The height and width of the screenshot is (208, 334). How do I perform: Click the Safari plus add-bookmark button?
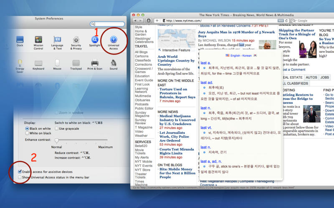click(157, 20)
